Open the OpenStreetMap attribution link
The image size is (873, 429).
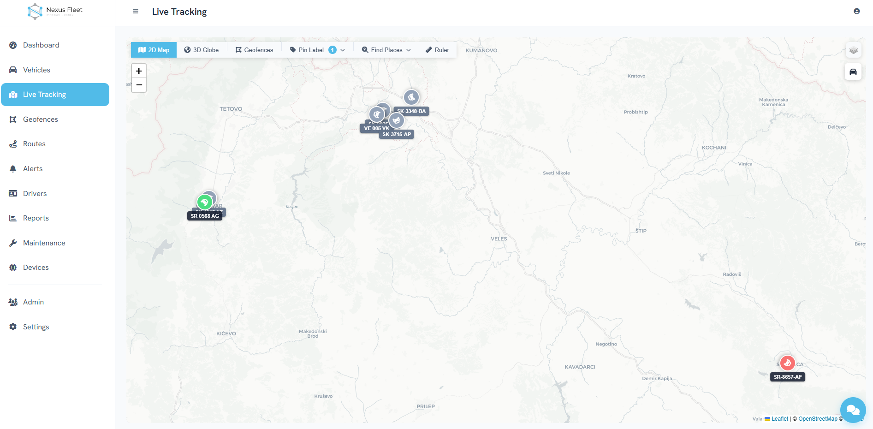pos(818,419)
